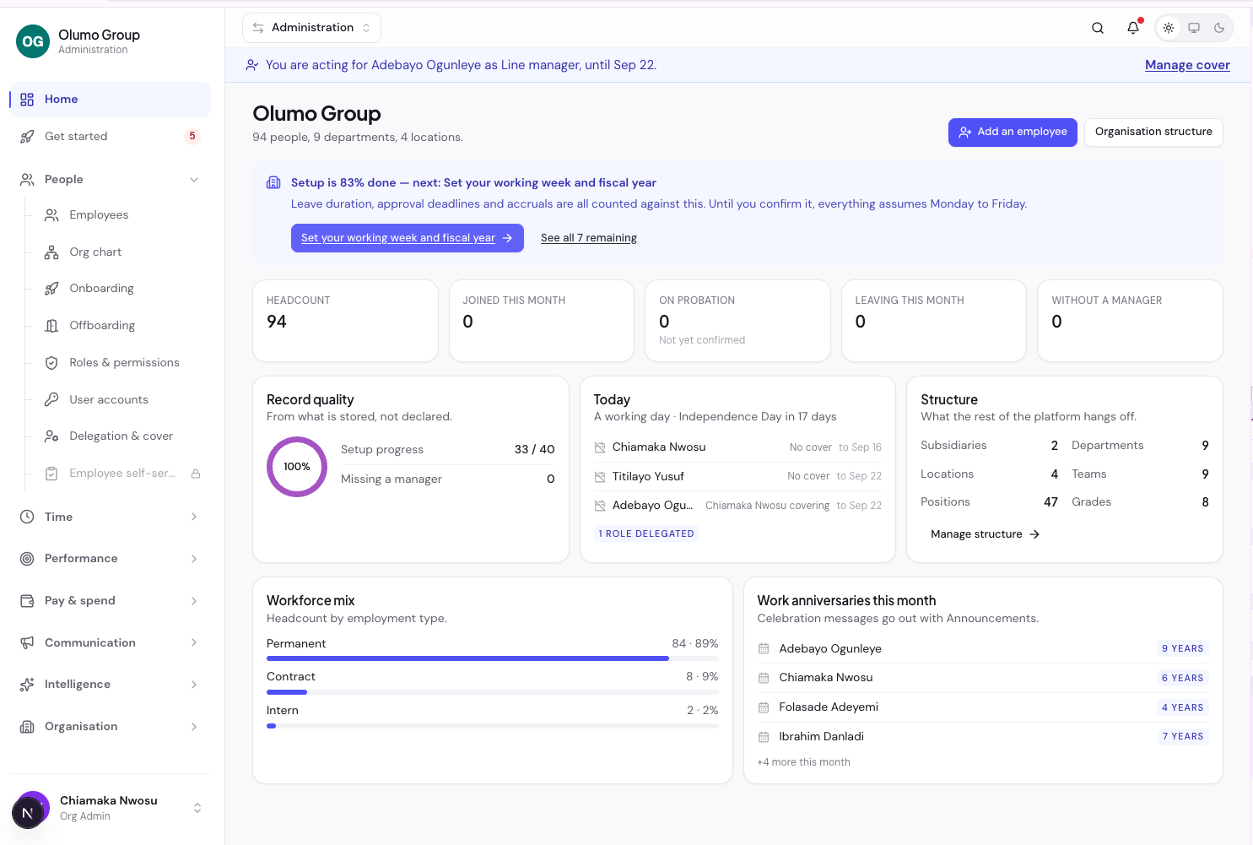This screenshot has width=1253, height=845.
Task: Open the Headcount 94 card
Action: [345, 321]
